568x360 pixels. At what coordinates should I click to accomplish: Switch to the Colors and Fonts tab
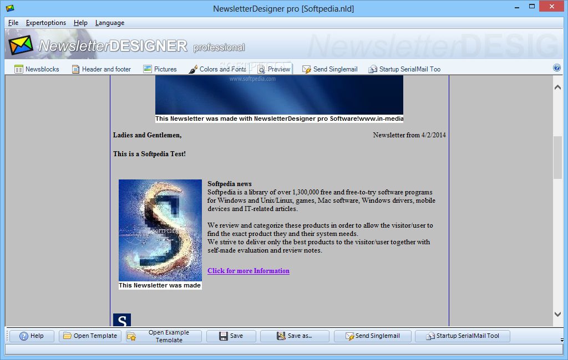217,69
